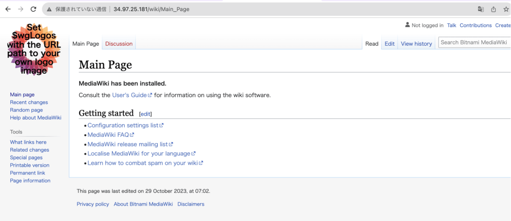Click the Create account link

(x=503, y=25)
